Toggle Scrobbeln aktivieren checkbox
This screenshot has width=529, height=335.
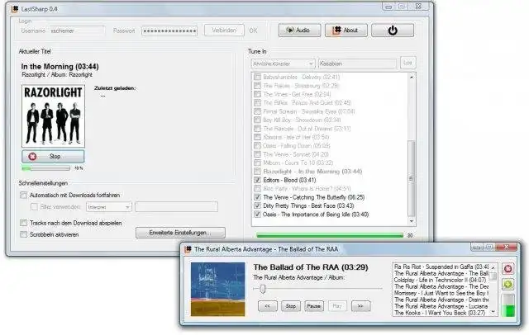click(24, 234)
